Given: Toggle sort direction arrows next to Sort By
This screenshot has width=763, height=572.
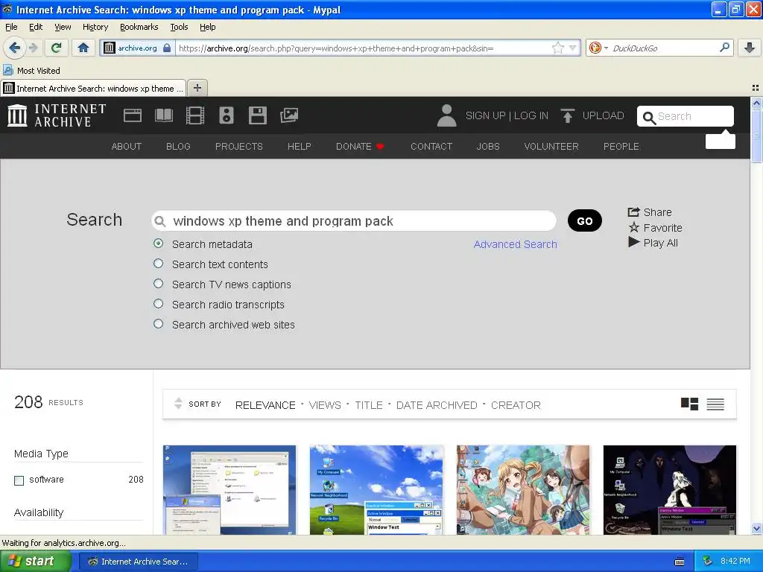Looking at the screenshot, I should tap(178, 403).
